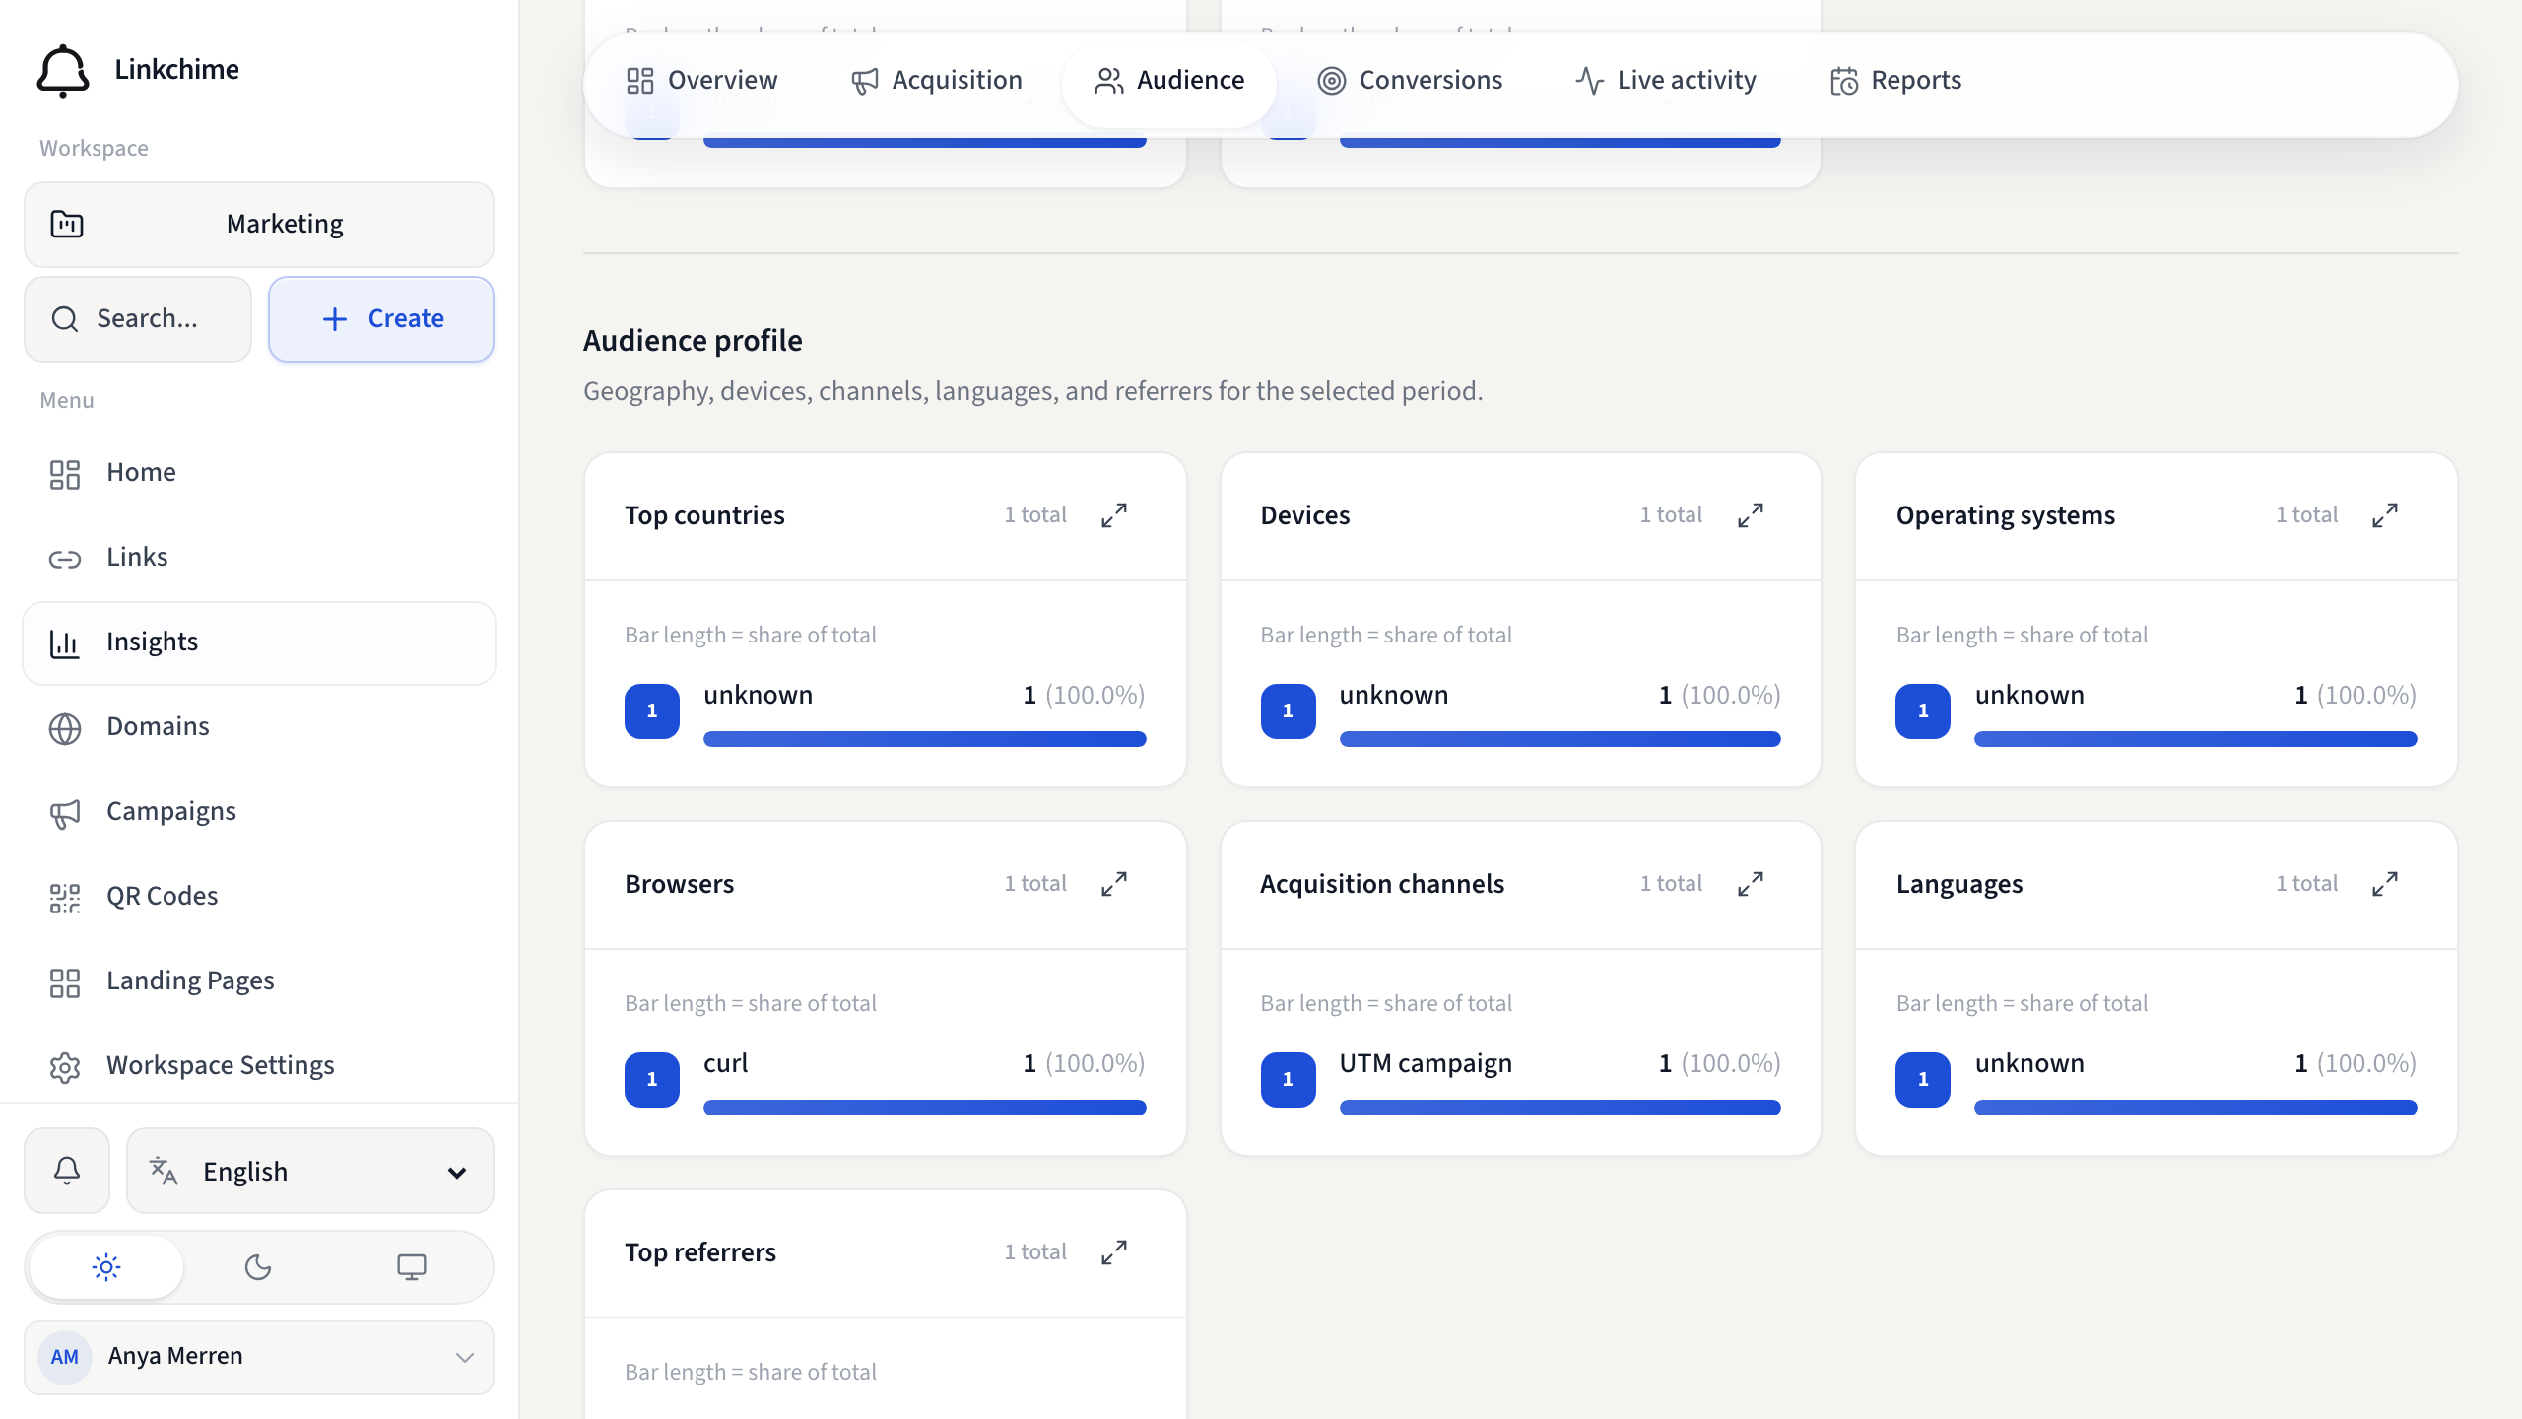Click the Marketing workspace folder icon

tap(67, 224)
